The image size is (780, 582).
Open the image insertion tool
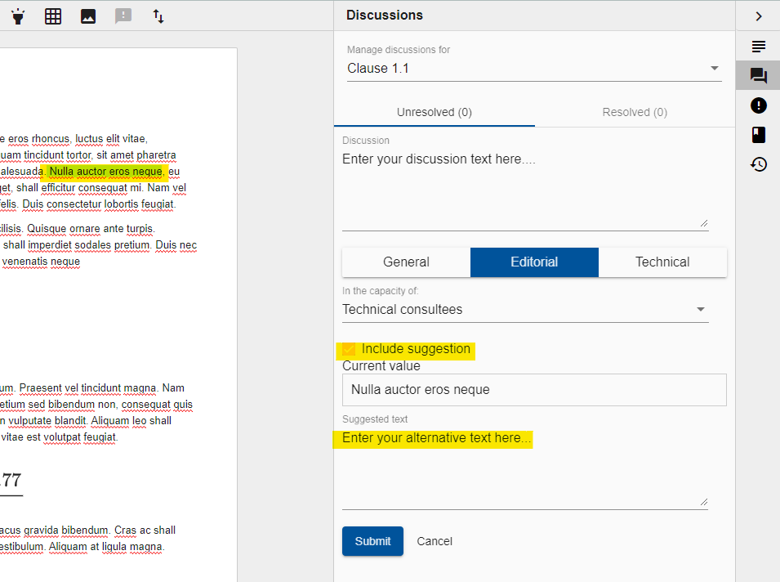(87, 16)
